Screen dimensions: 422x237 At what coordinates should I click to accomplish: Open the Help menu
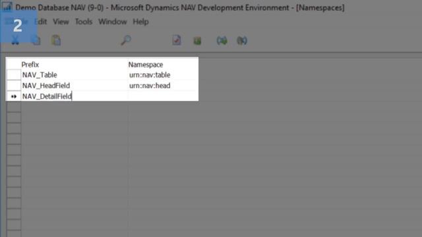coord(140,22)
